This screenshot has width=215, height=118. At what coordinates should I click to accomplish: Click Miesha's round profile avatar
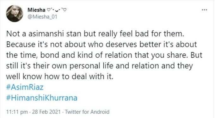[x=15, y=14]
